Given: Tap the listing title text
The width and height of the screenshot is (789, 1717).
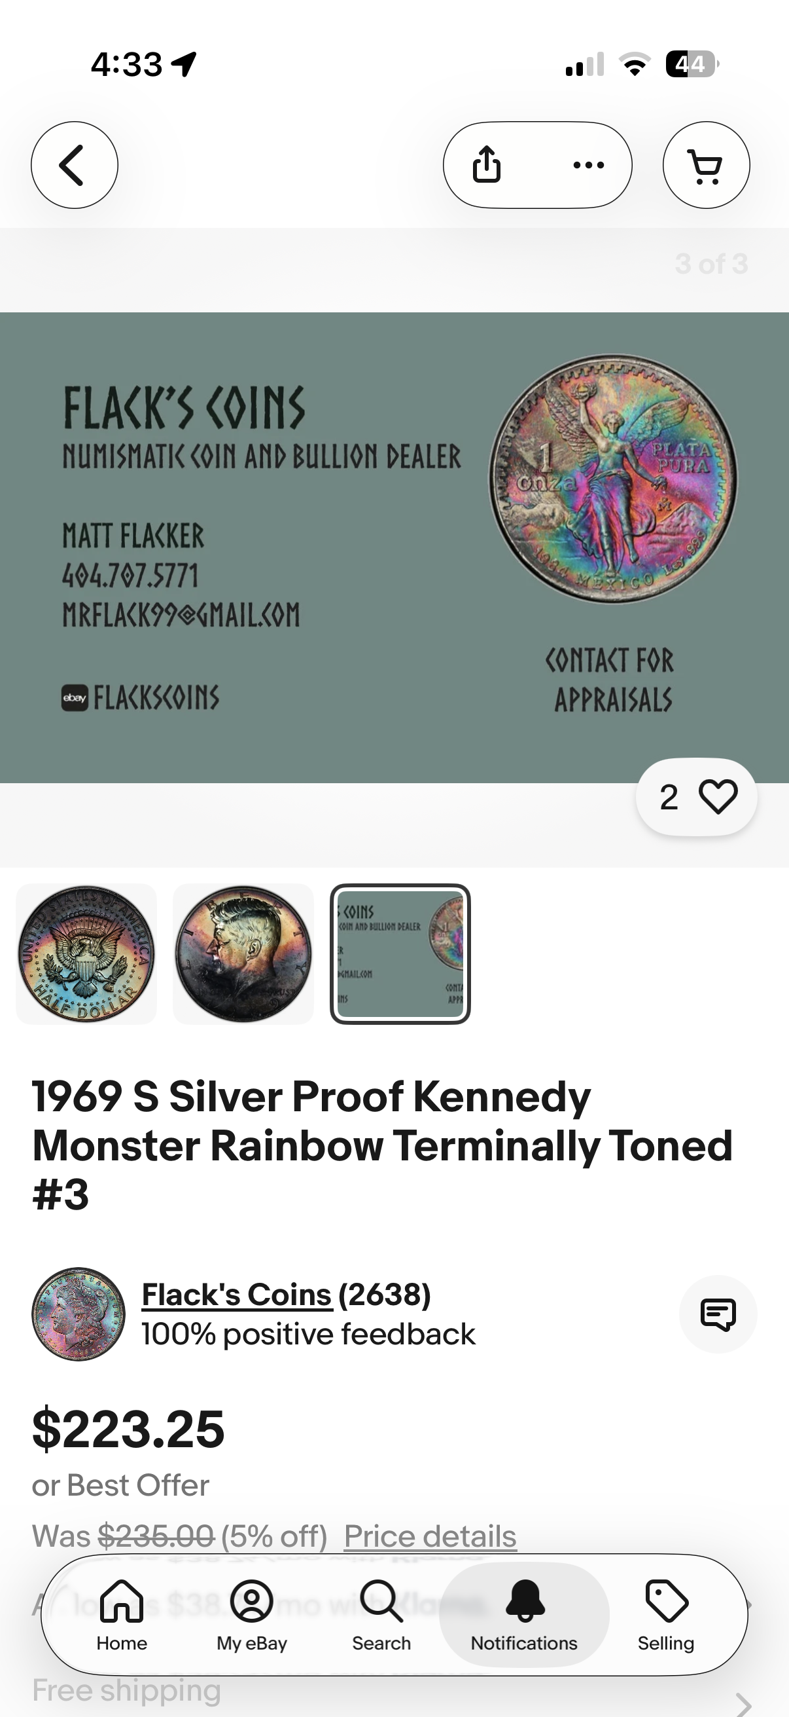Looking at the screenshot, I should click(382, 1145).
